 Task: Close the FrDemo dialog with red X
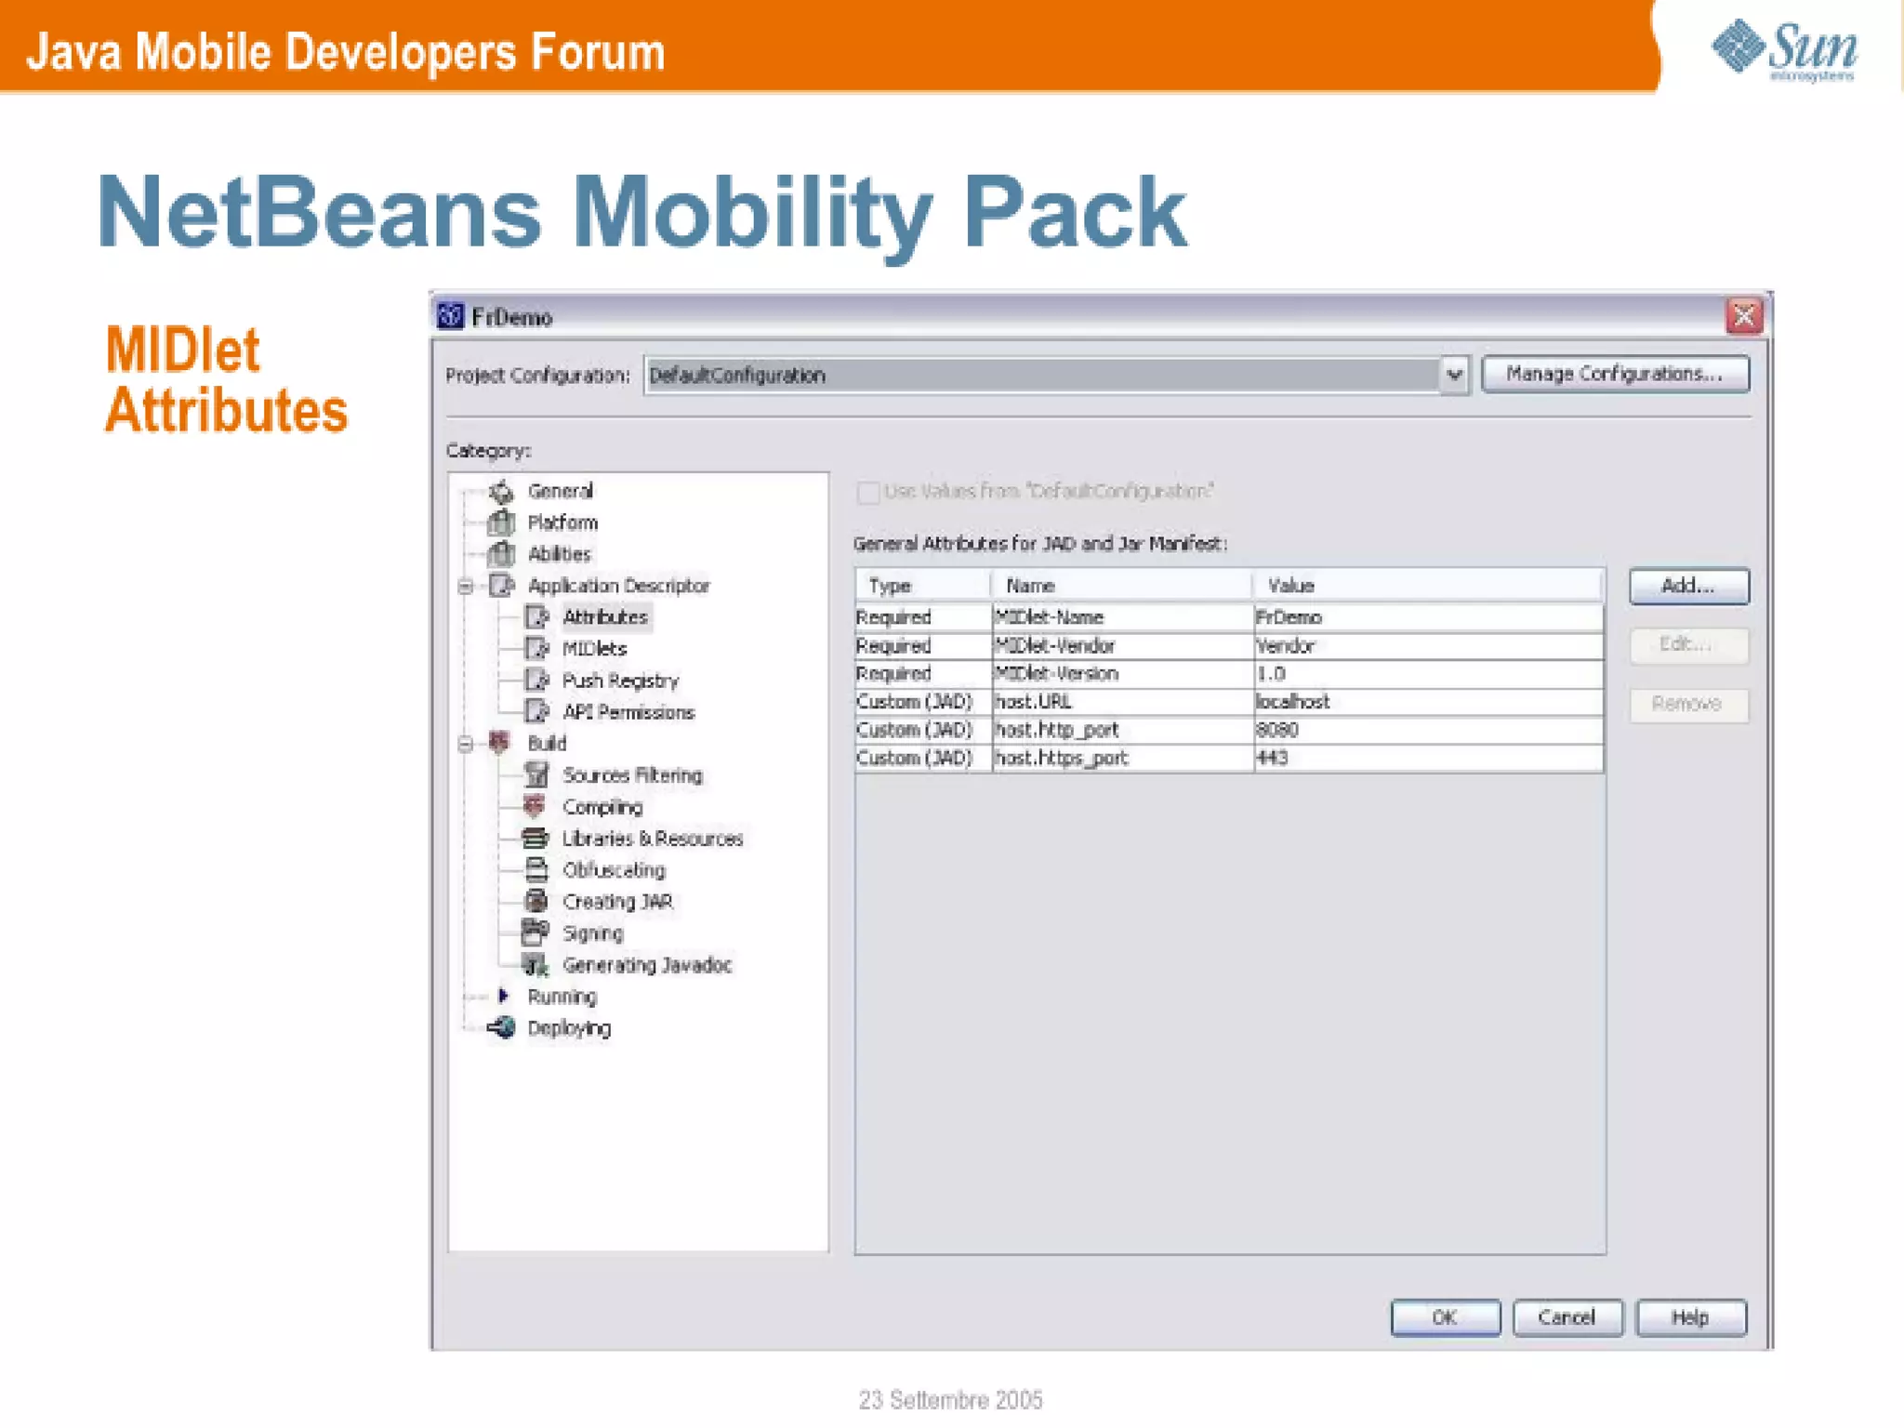(x=1744, y=316)
